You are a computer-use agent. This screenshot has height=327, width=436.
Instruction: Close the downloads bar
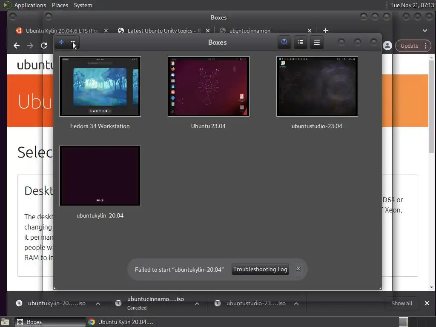point(427,303)
